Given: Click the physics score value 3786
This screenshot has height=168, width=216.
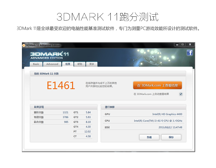Looking at the screenshot, I should (x=65, y=117).
